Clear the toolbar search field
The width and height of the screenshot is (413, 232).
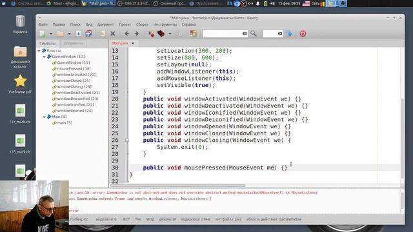tap(245, 34)
